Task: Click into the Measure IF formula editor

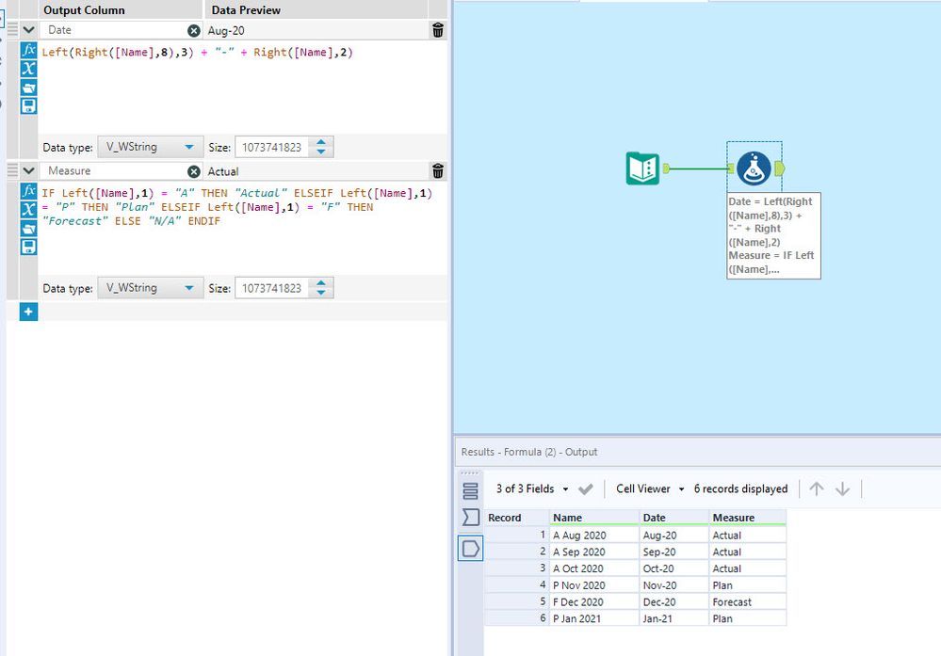Action: [242, 228]
